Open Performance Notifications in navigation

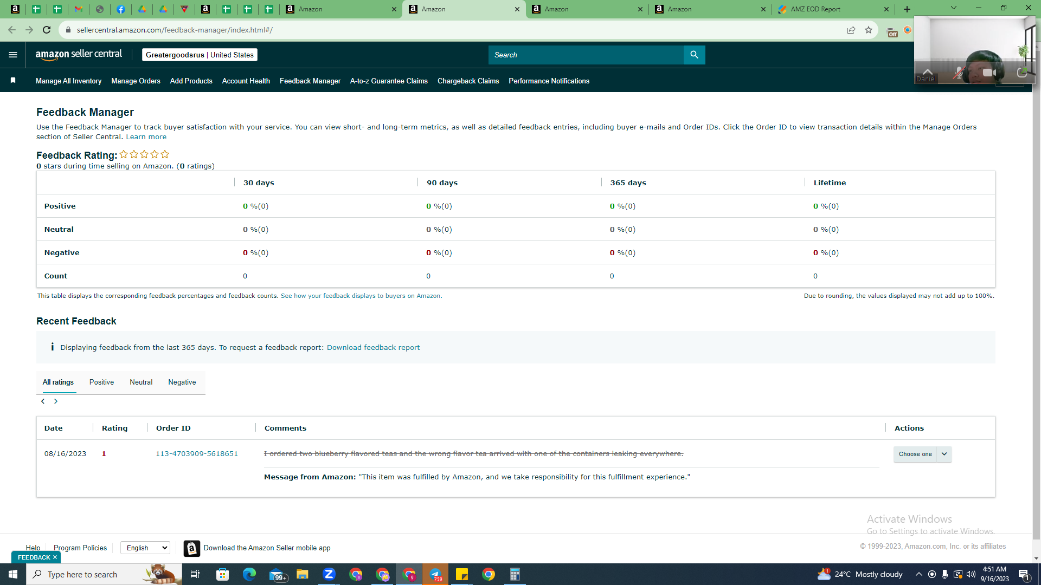[549, 81]
